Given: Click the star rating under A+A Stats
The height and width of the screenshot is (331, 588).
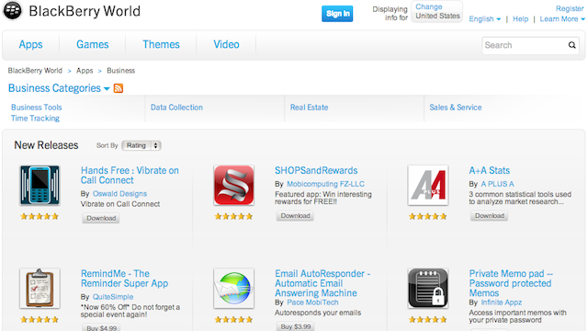Looking at the screenshot, I should [428, 217].
